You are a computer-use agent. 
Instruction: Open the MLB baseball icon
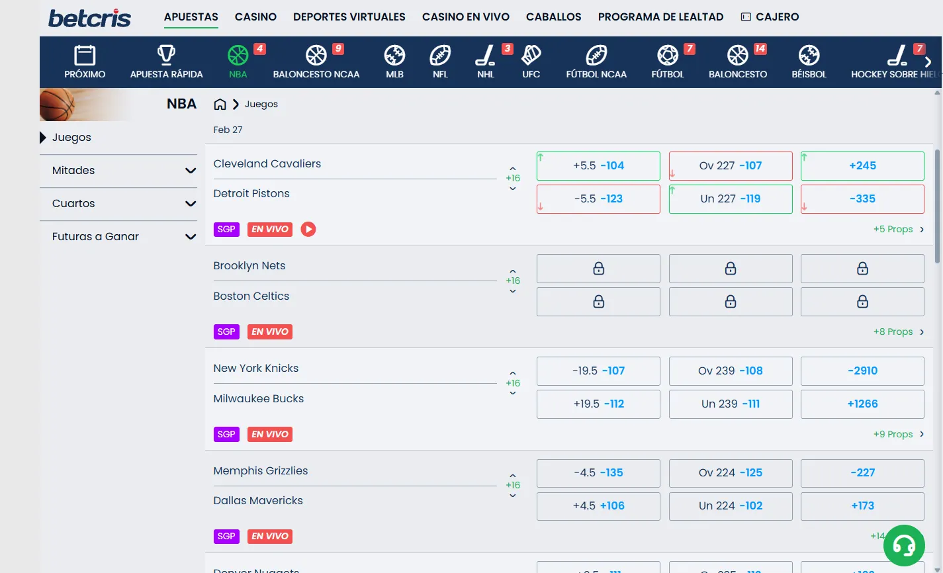click(394, 56)
